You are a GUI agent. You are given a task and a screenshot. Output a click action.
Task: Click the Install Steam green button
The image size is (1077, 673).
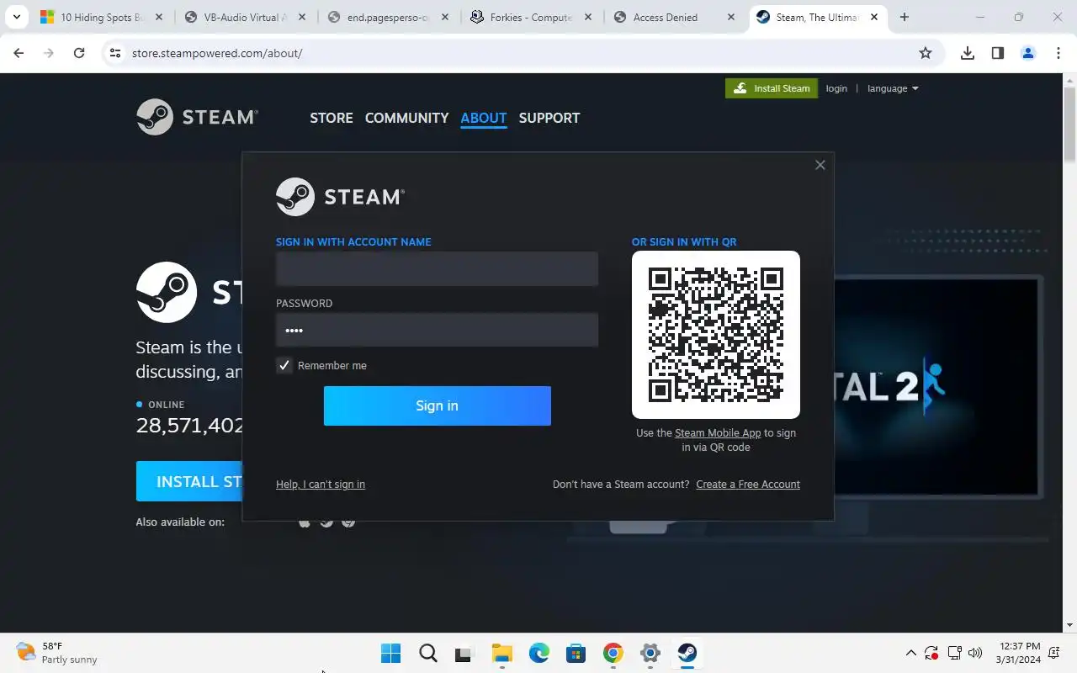(x=772, y=88)
